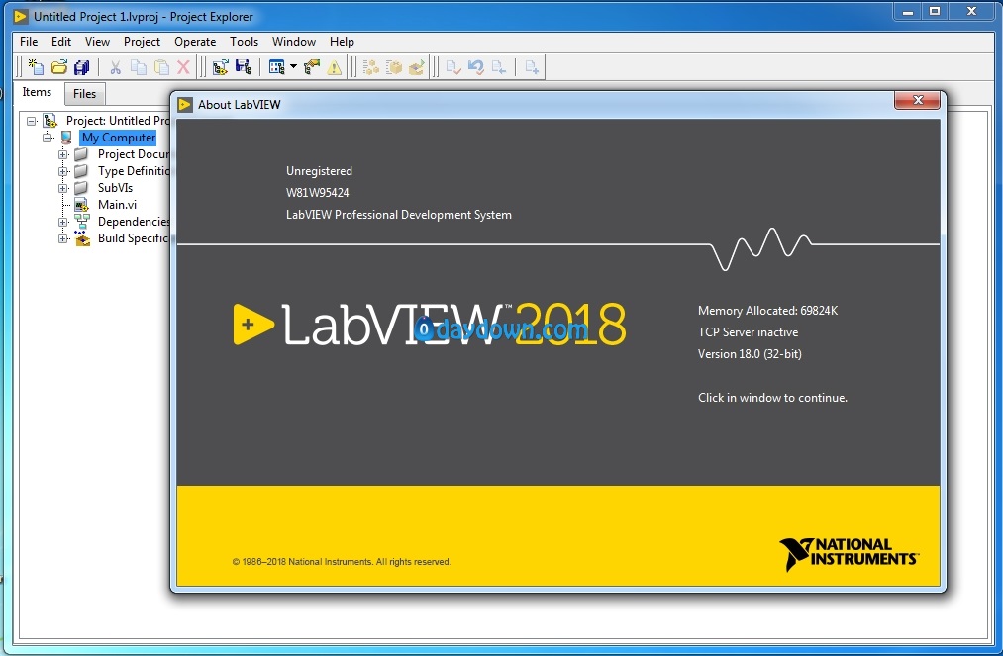Click the yellow warning Resolve Conflicts icon

(x=334, y=67)
